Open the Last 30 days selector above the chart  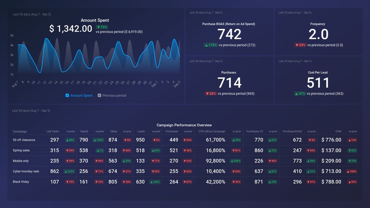pyautogui.click(x=31, y=14)
